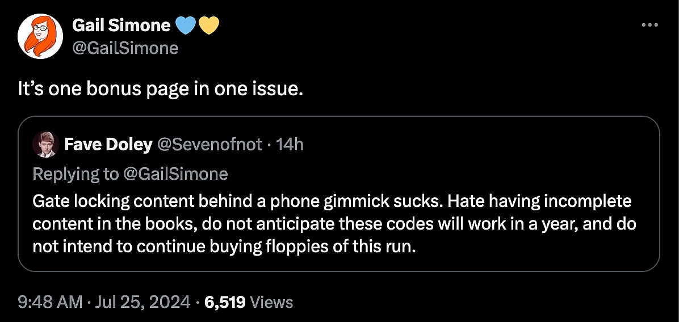679x322 pixels.
Task: Click the blue heart emoji beside the name
Action: (186, 26)
